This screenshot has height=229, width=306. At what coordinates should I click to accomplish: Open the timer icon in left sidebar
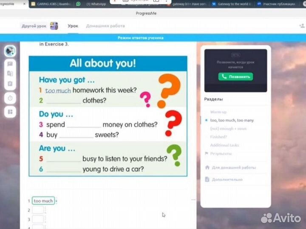click(10, 98)
